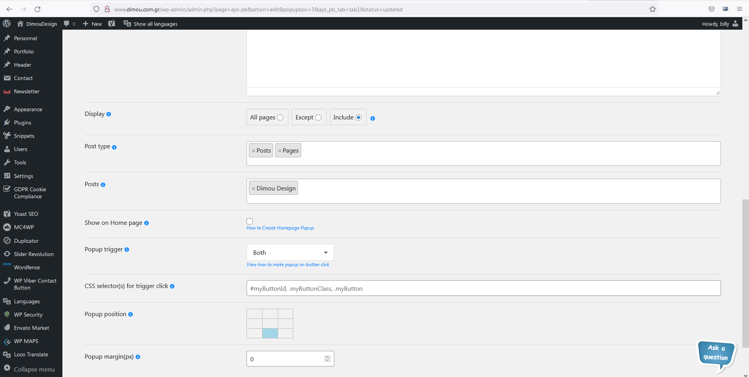Open the Loco Translate menu
The width and height of the screenshot is (749, 377).
click(31, 354)
